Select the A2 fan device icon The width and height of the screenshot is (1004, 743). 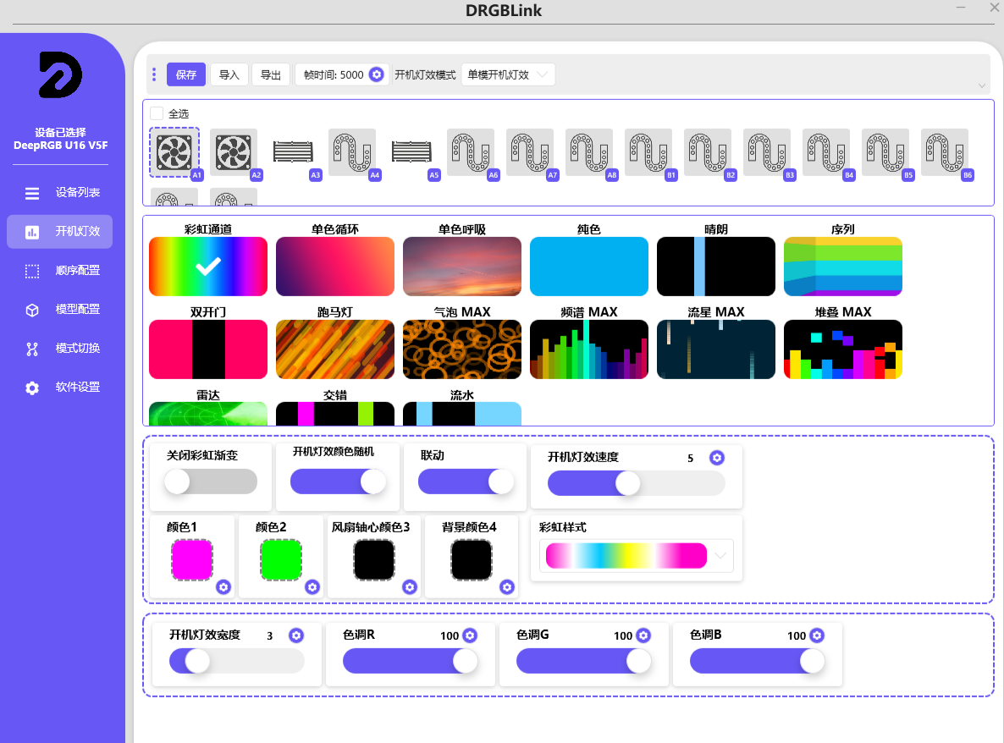click(x=234, y=153)
